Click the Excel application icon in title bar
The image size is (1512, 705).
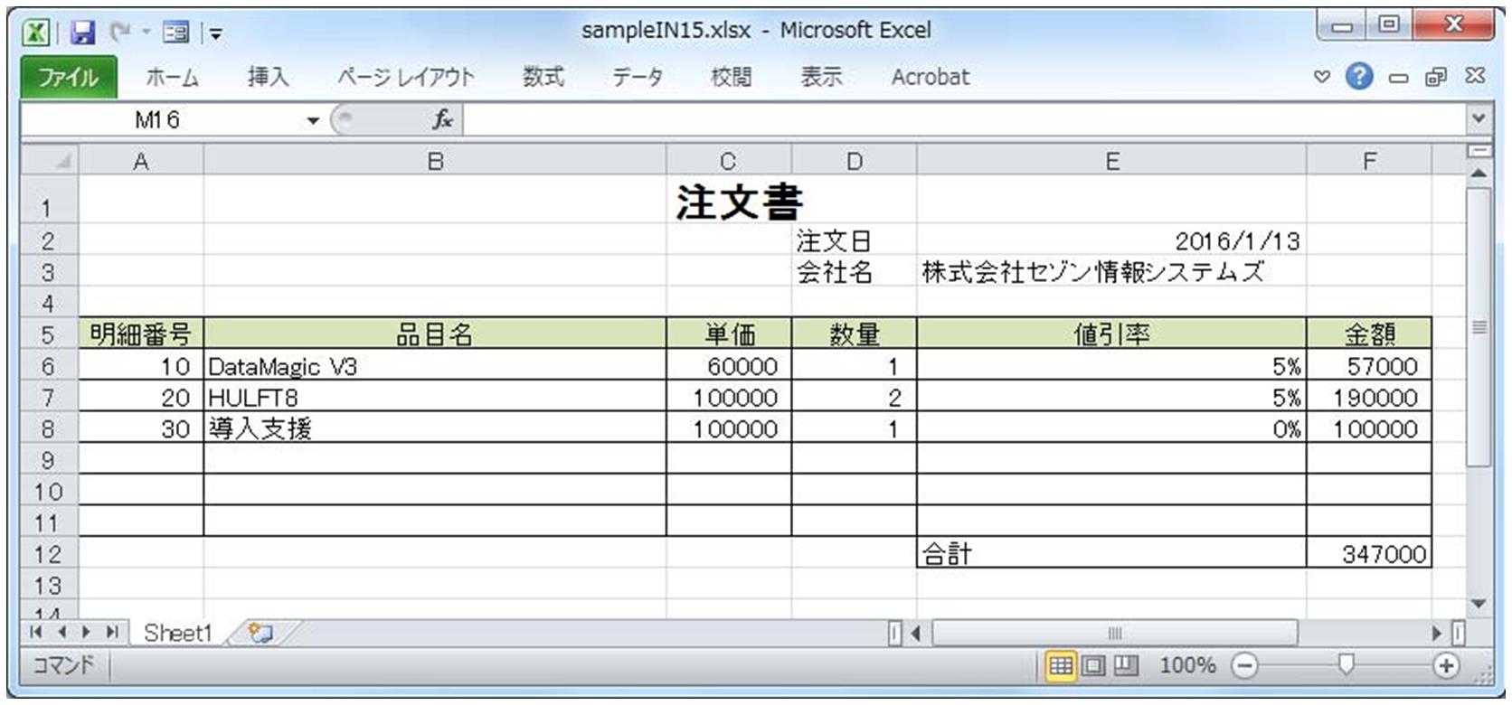36,33
